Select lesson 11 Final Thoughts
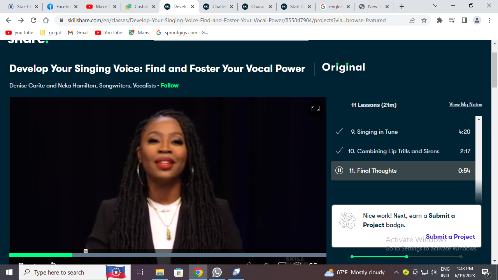 pos(403,171)
